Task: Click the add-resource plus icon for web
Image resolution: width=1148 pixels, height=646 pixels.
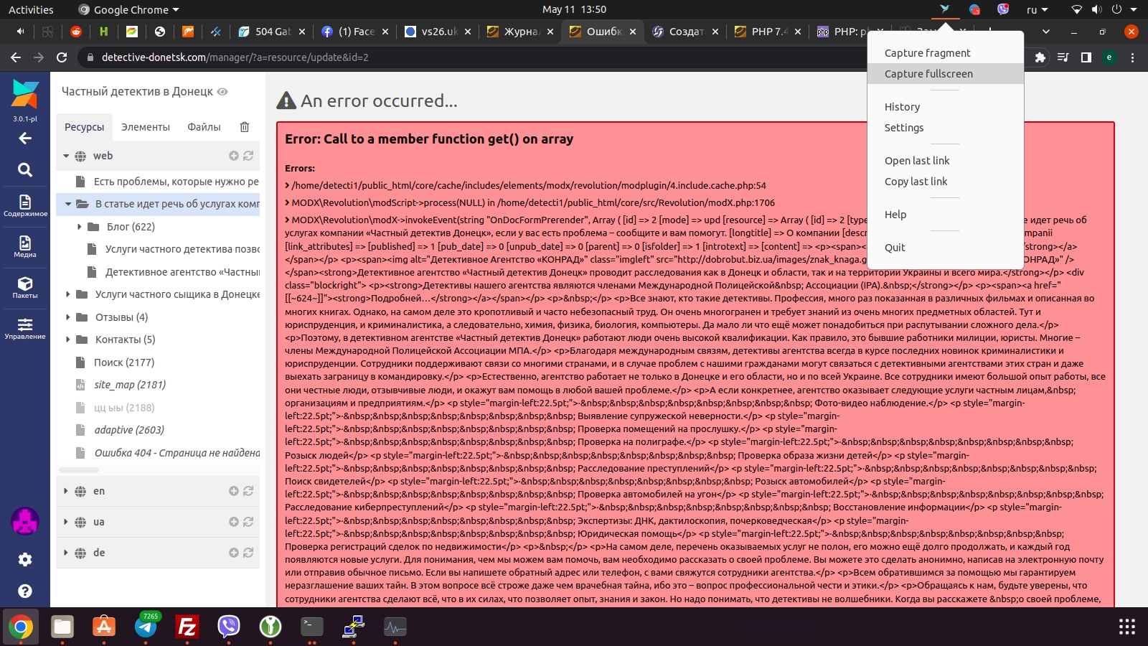Action: click(233, 156)
